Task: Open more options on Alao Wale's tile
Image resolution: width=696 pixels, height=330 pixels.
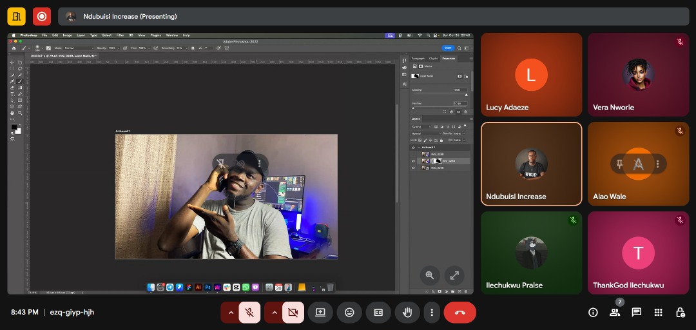Action: (657, 164)
